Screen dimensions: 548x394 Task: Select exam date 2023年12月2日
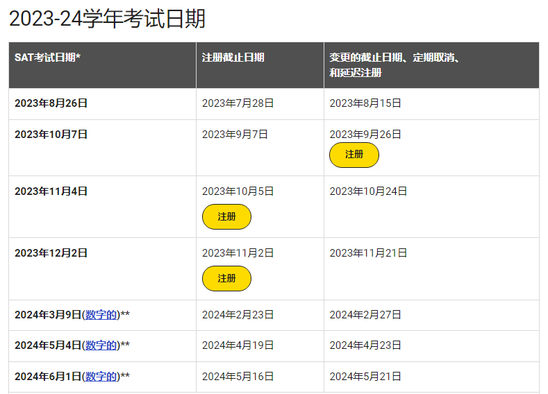coord(51,253)
